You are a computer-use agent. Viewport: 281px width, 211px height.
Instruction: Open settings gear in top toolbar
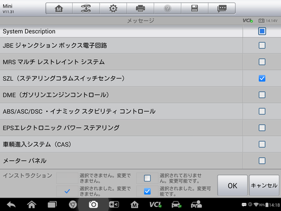113,8
